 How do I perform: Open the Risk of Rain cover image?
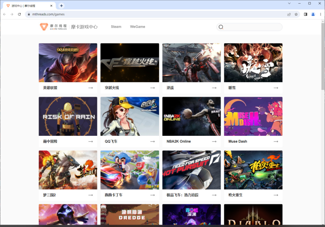68,116
